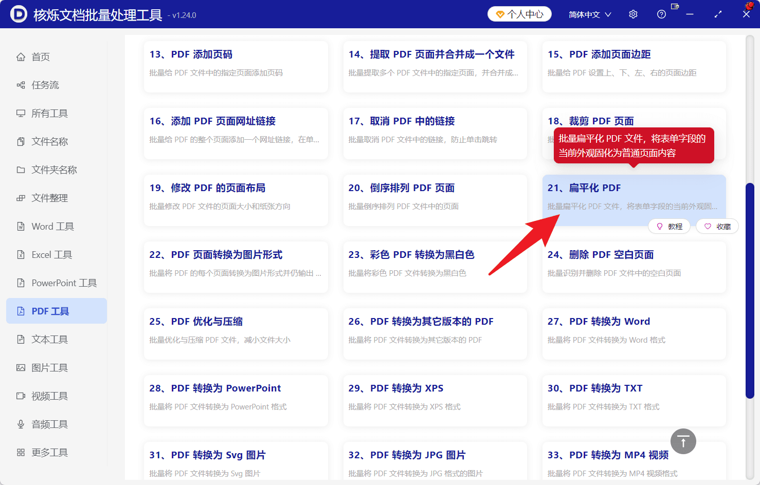Viewport: 760px width, 485px height.
Task: Select 所有工具 in the sidebar
Action: [57, 114]
